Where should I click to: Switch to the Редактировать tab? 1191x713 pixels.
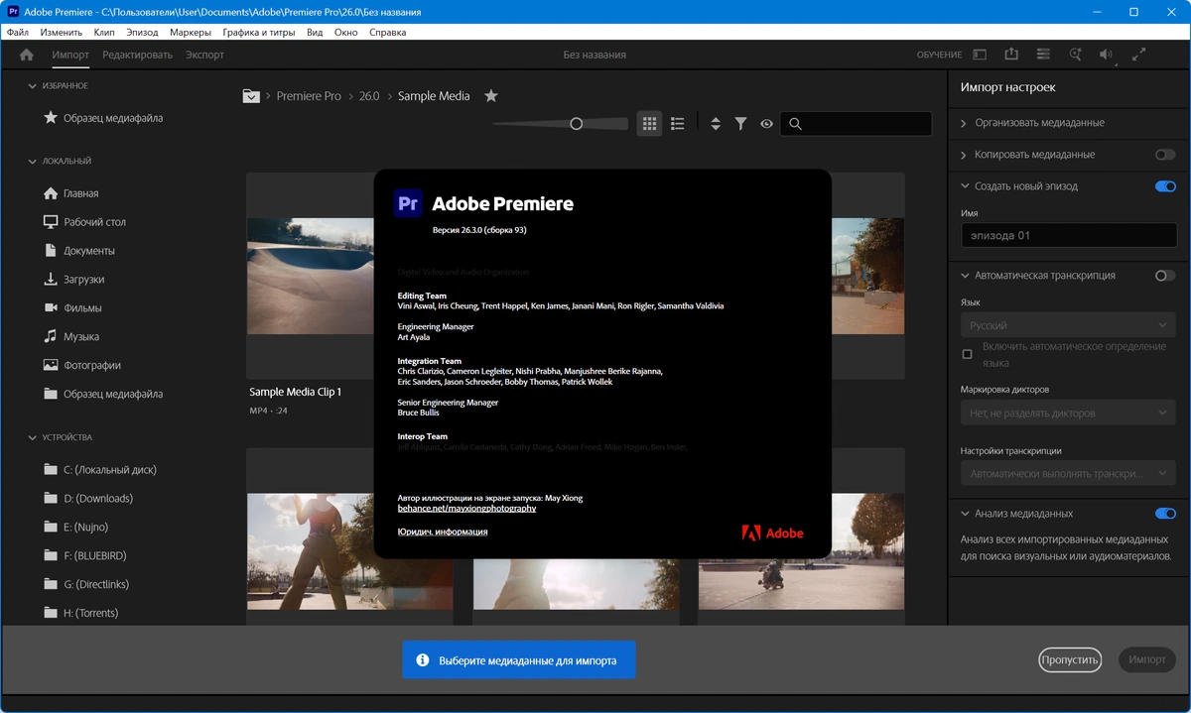137,55
